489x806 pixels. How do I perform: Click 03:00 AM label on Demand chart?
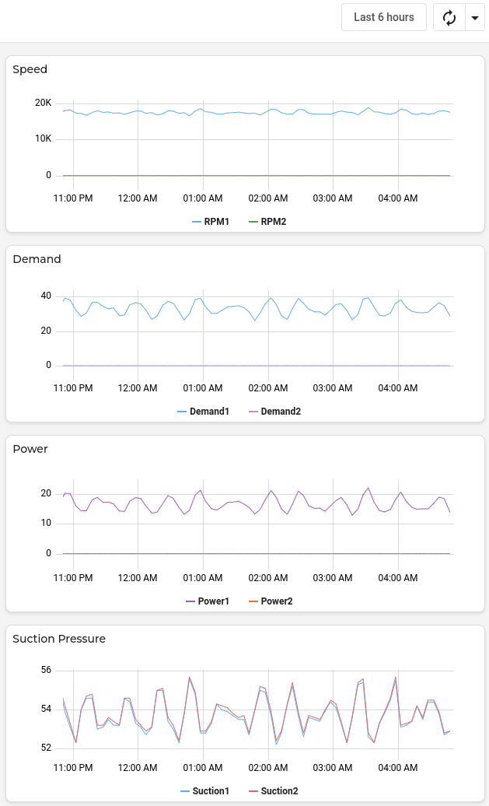click(x=333, y=388)
